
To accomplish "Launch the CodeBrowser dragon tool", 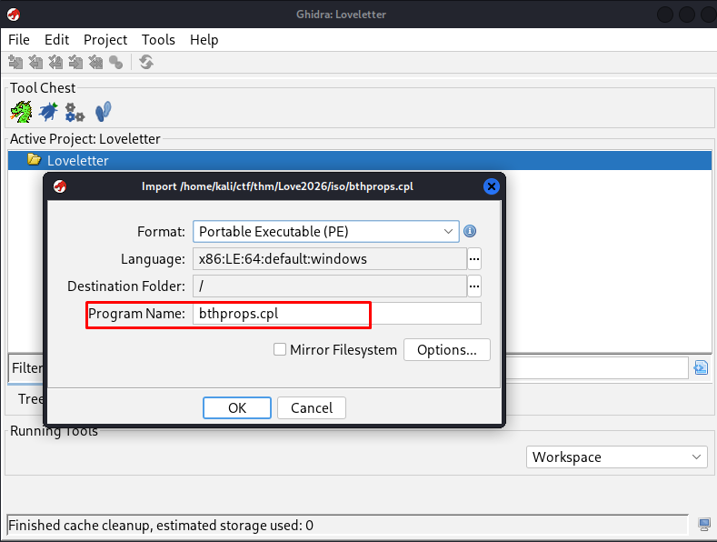I will (21, 112).
